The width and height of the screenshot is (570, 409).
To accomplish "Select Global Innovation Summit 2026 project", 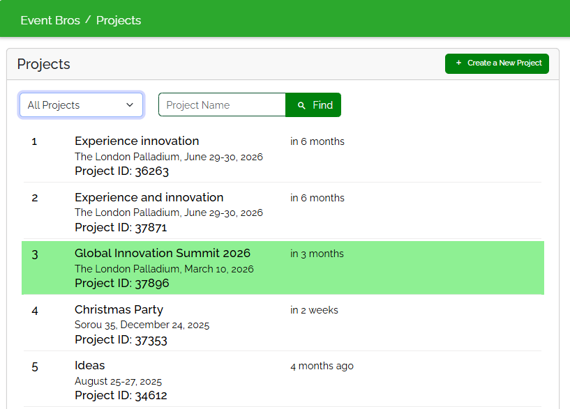I will point(163,254).
